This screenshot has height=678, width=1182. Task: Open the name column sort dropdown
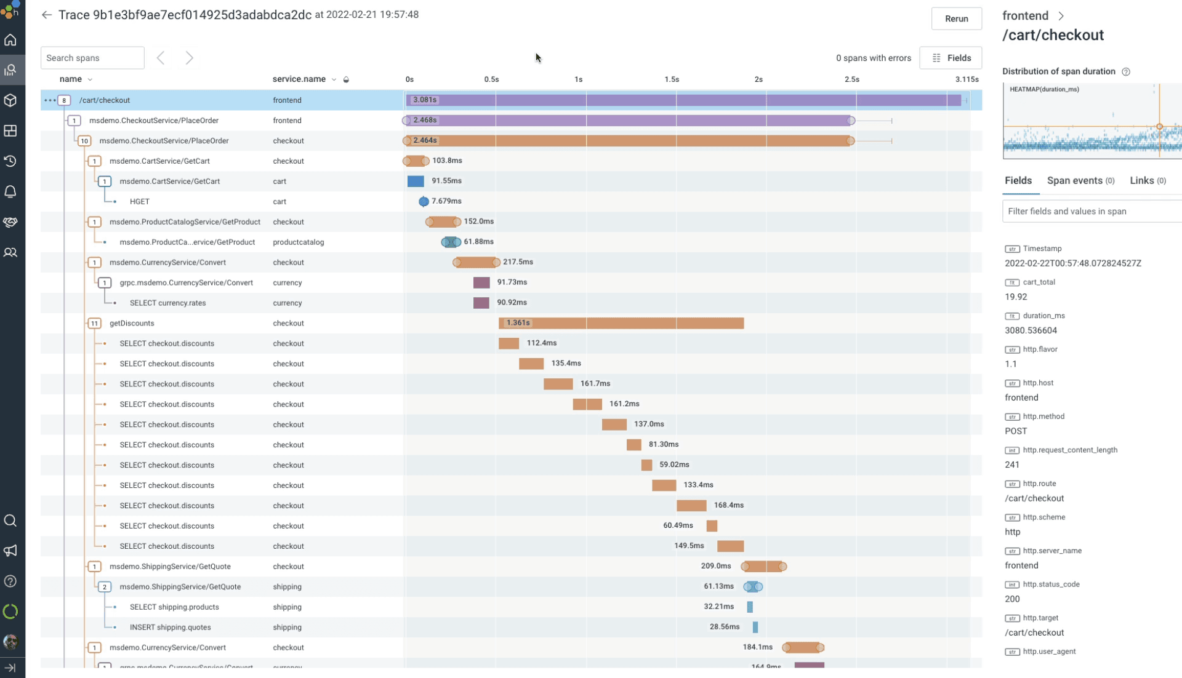[90, 79]
